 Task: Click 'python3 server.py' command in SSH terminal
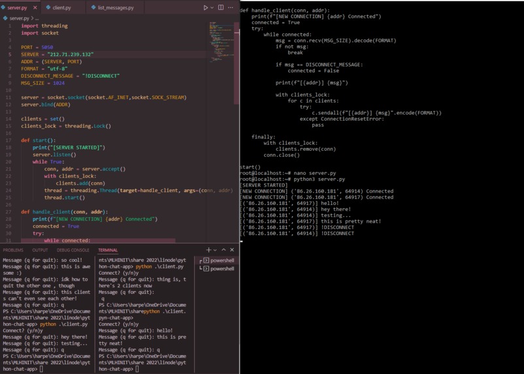319,179
